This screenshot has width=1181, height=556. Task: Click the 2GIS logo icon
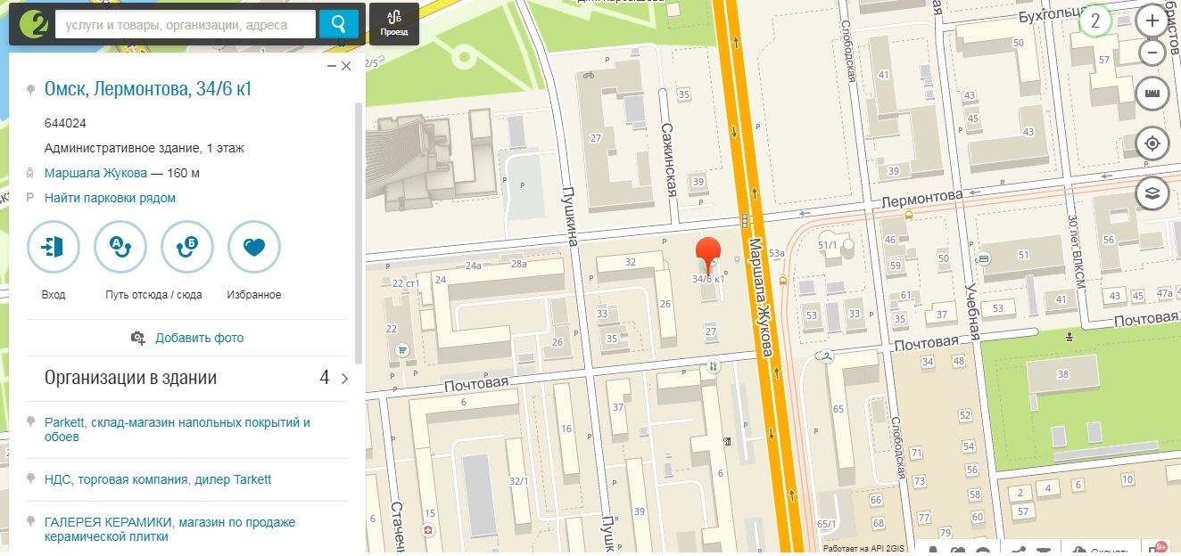(x=31, y=24)
